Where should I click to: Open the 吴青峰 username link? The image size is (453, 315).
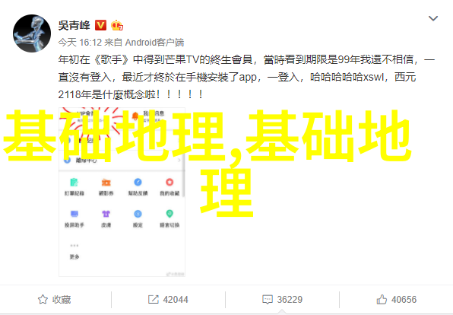coord(74,25)
